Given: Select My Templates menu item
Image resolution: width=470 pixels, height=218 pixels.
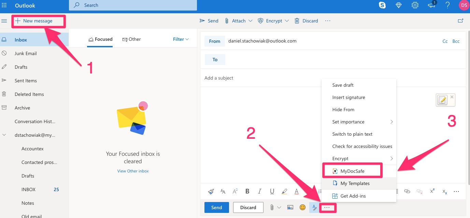Looking at the screenshot, I should point(359,183).
